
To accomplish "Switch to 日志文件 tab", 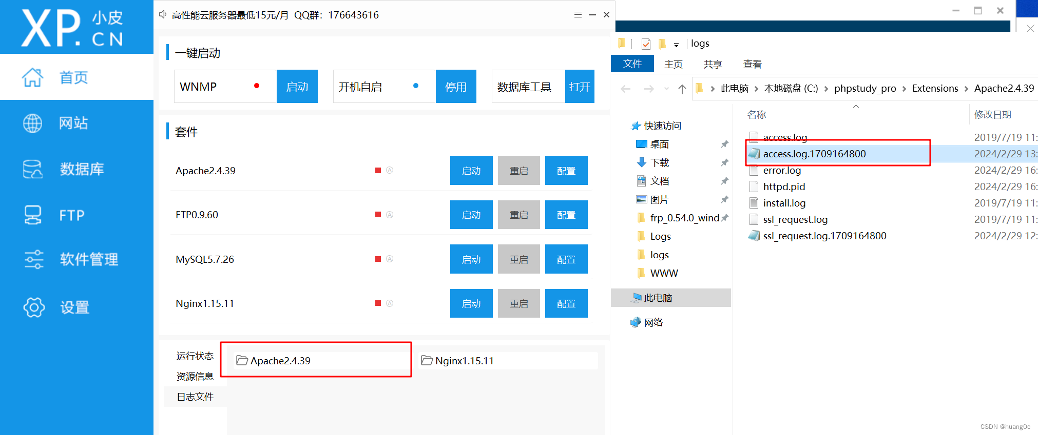I will click(195, 397).
